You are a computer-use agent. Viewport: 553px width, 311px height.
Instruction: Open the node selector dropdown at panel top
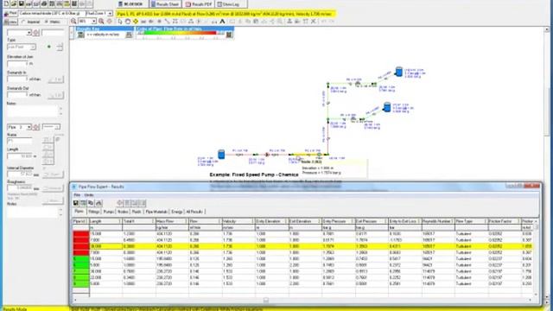29,33
